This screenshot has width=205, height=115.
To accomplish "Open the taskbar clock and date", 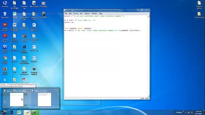I will click(198, 112).
